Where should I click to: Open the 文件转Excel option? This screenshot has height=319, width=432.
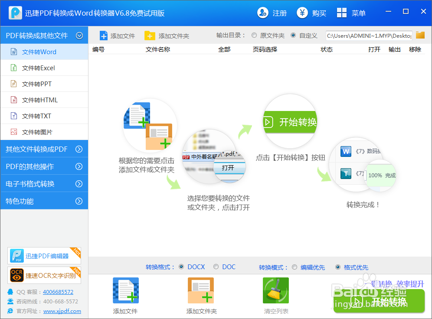click(x=44, y=68)
